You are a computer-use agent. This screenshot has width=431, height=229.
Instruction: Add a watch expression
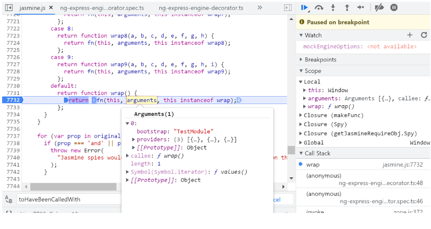[410, 35]
